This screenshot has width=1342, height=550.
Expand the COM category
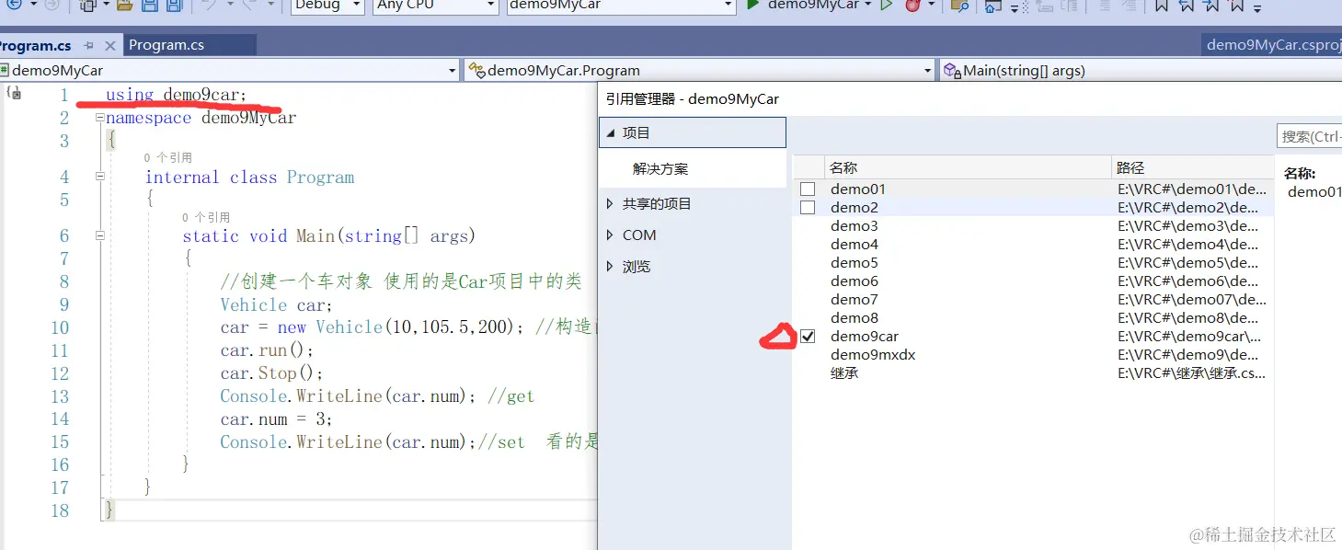click(x=610, y=235)
